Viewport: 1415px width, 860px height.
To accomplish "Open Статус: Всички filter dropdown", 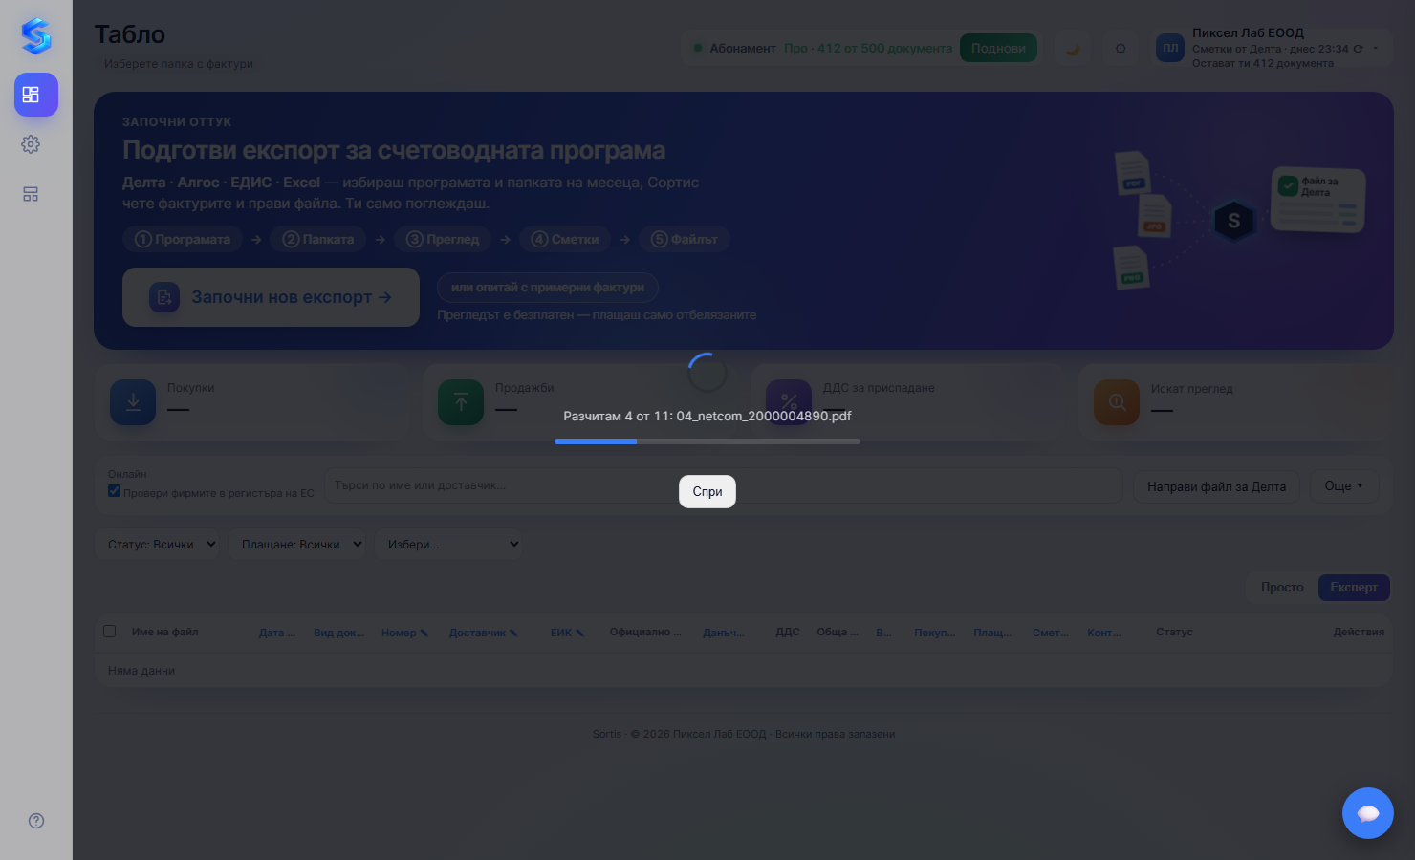I will tap(157, 544).
